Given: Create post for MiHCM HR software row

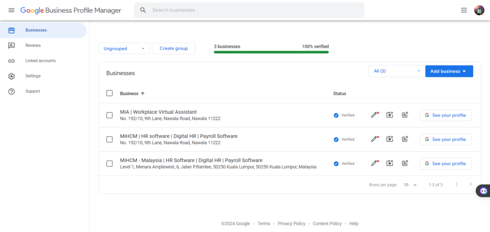Looking at the screenshot, I should tap(405, 139).
